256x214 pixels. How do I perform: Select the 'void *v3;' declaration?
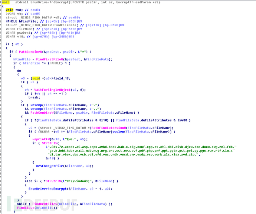coord(14,10)
